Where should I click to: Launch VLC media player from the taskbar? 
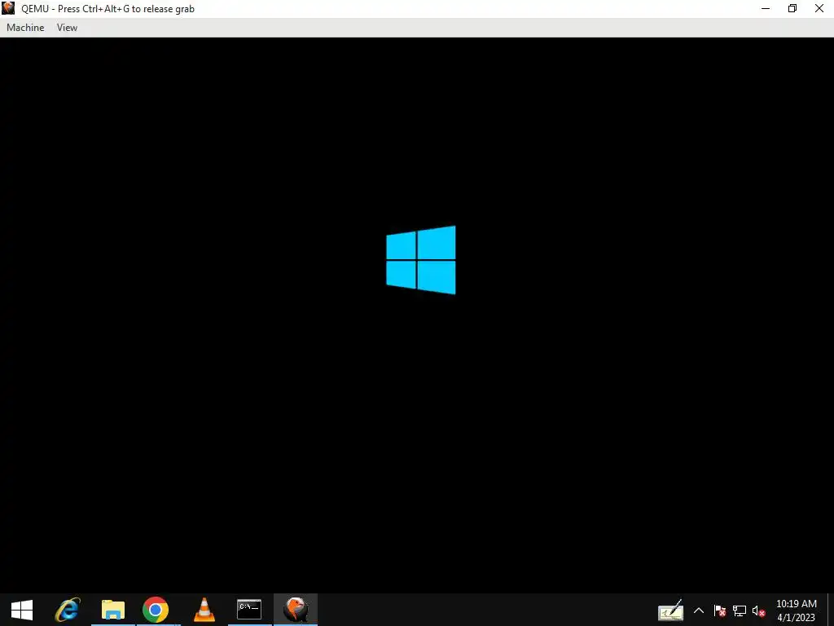click(204, 610)
